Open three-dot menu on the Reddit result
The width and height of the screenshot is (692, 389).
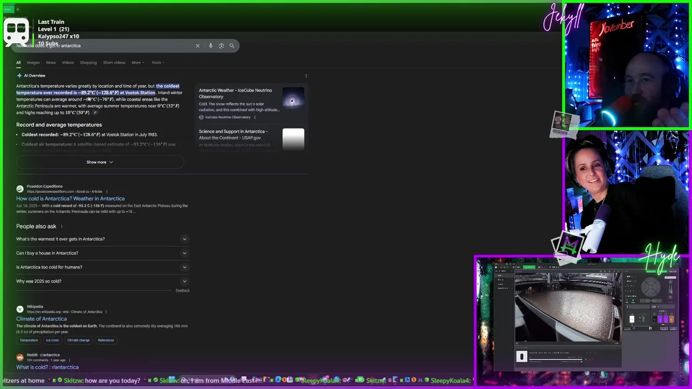pyautogui.click(x=69, y=360)
